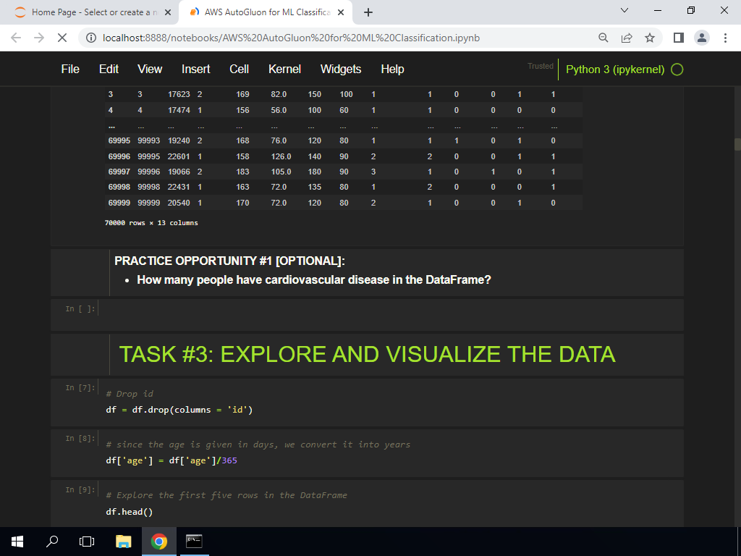Image resolution: width=741 pixels, height=556 pixels.
Task: Click the In [7] prompt label
Action: point(80,388)
